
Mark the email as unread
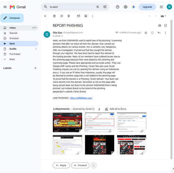tap(79, 16)
